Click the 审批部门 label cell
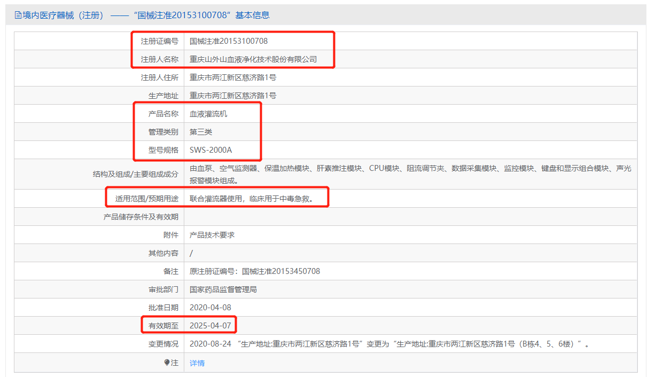The height and width of the screenshot is (377, 648). [163, 289]
